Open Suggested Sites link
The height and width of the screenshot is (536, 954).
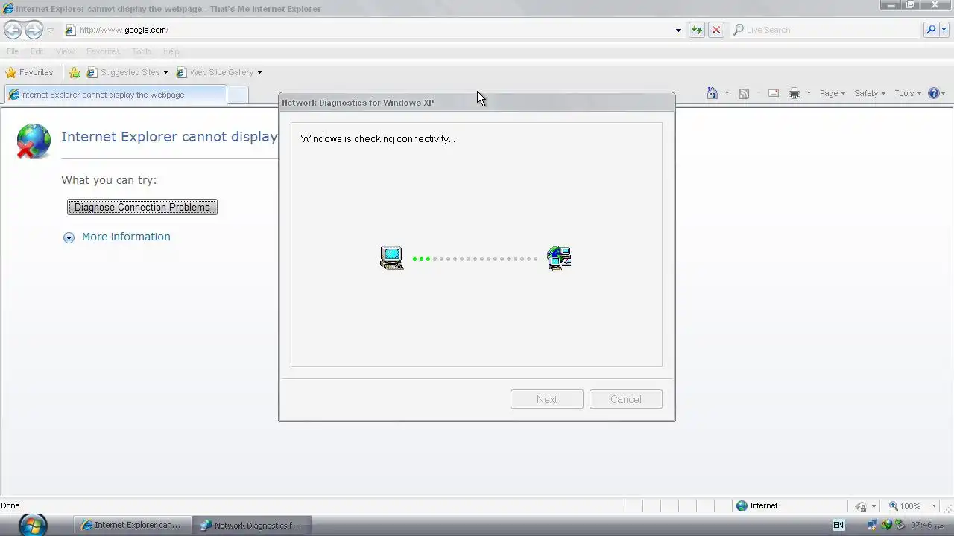coord(124,72)
